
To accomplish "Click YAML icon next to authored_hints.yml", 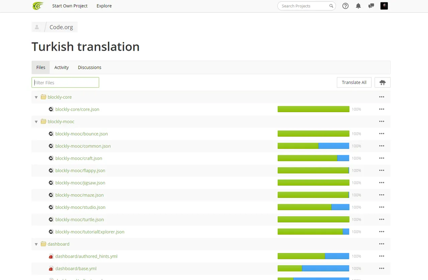I will tap(51, 256).
